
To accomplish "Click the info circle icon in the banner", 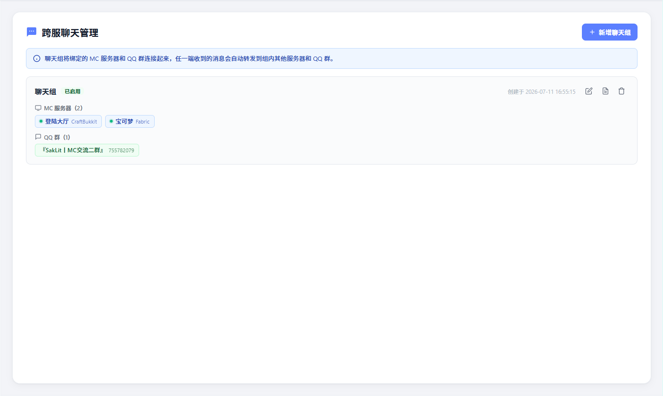I will tap(37, 58).
